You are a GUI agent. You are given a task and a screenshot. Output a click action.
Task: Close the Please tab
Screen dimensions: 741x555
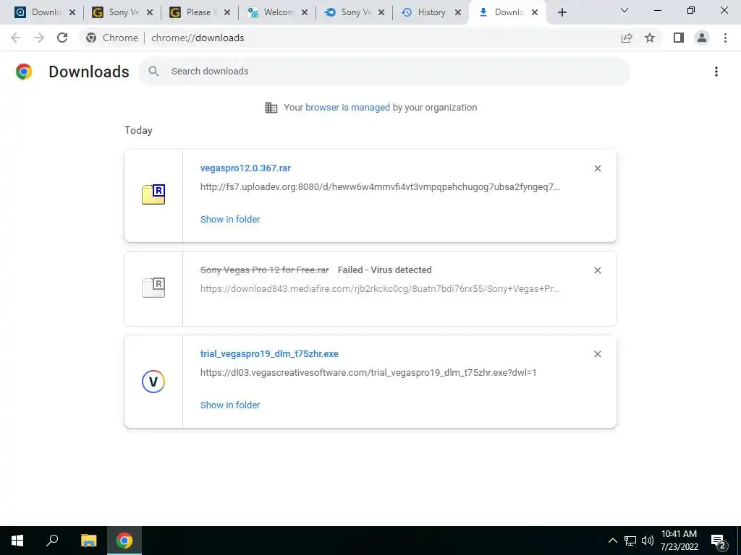pyautogui.click(x=227, y=13)
